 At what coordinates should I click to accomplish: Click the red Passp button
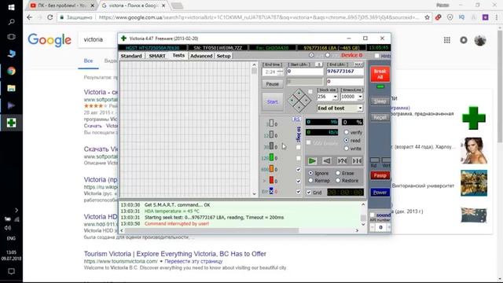tap(380, 175)
